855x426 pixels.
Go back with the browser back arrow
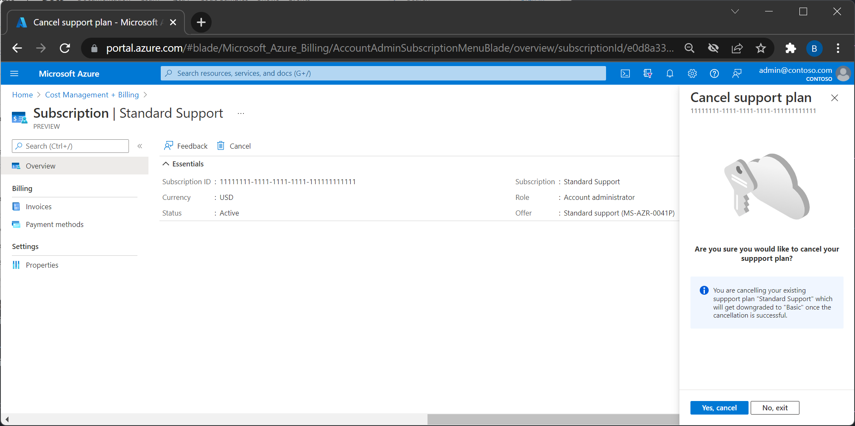pos(17,48)
